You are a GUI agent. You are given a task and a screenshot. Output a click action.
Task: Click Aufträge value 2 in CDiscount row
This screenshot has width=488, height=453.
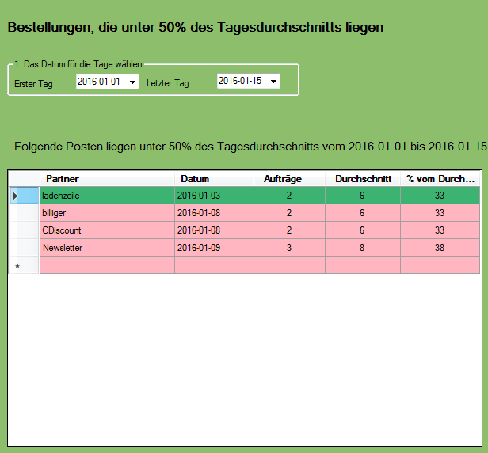[289, 230]
